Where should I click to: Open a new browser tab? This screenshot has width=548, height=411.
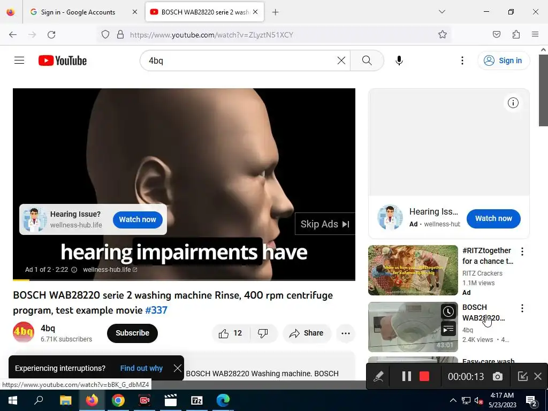pos(276,12)
